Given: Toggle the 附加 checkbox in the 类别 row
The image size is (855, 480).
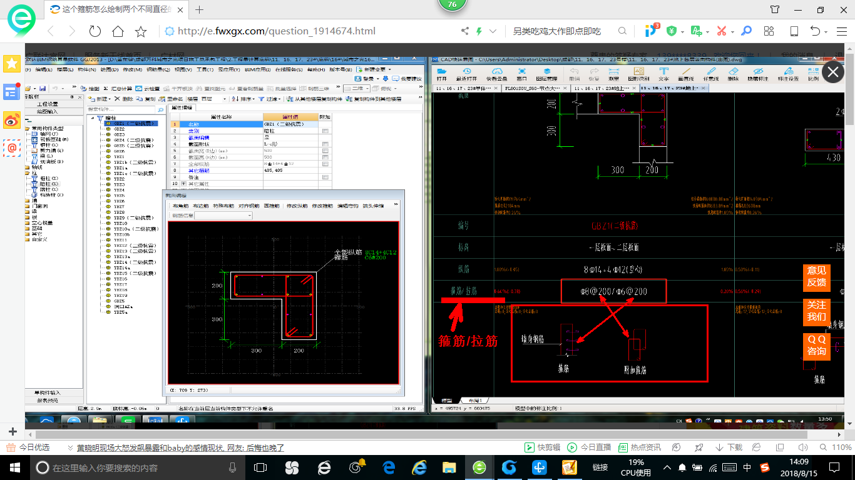Looking at the screenshot, I should coord(325,131).
